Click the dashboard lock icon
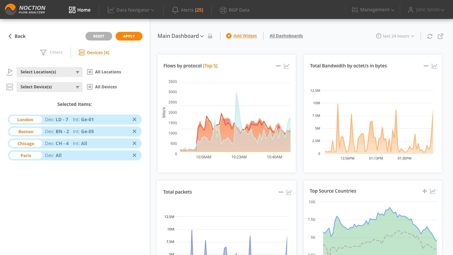The width and height of the screenshot is (453, 255). point(210,36)
